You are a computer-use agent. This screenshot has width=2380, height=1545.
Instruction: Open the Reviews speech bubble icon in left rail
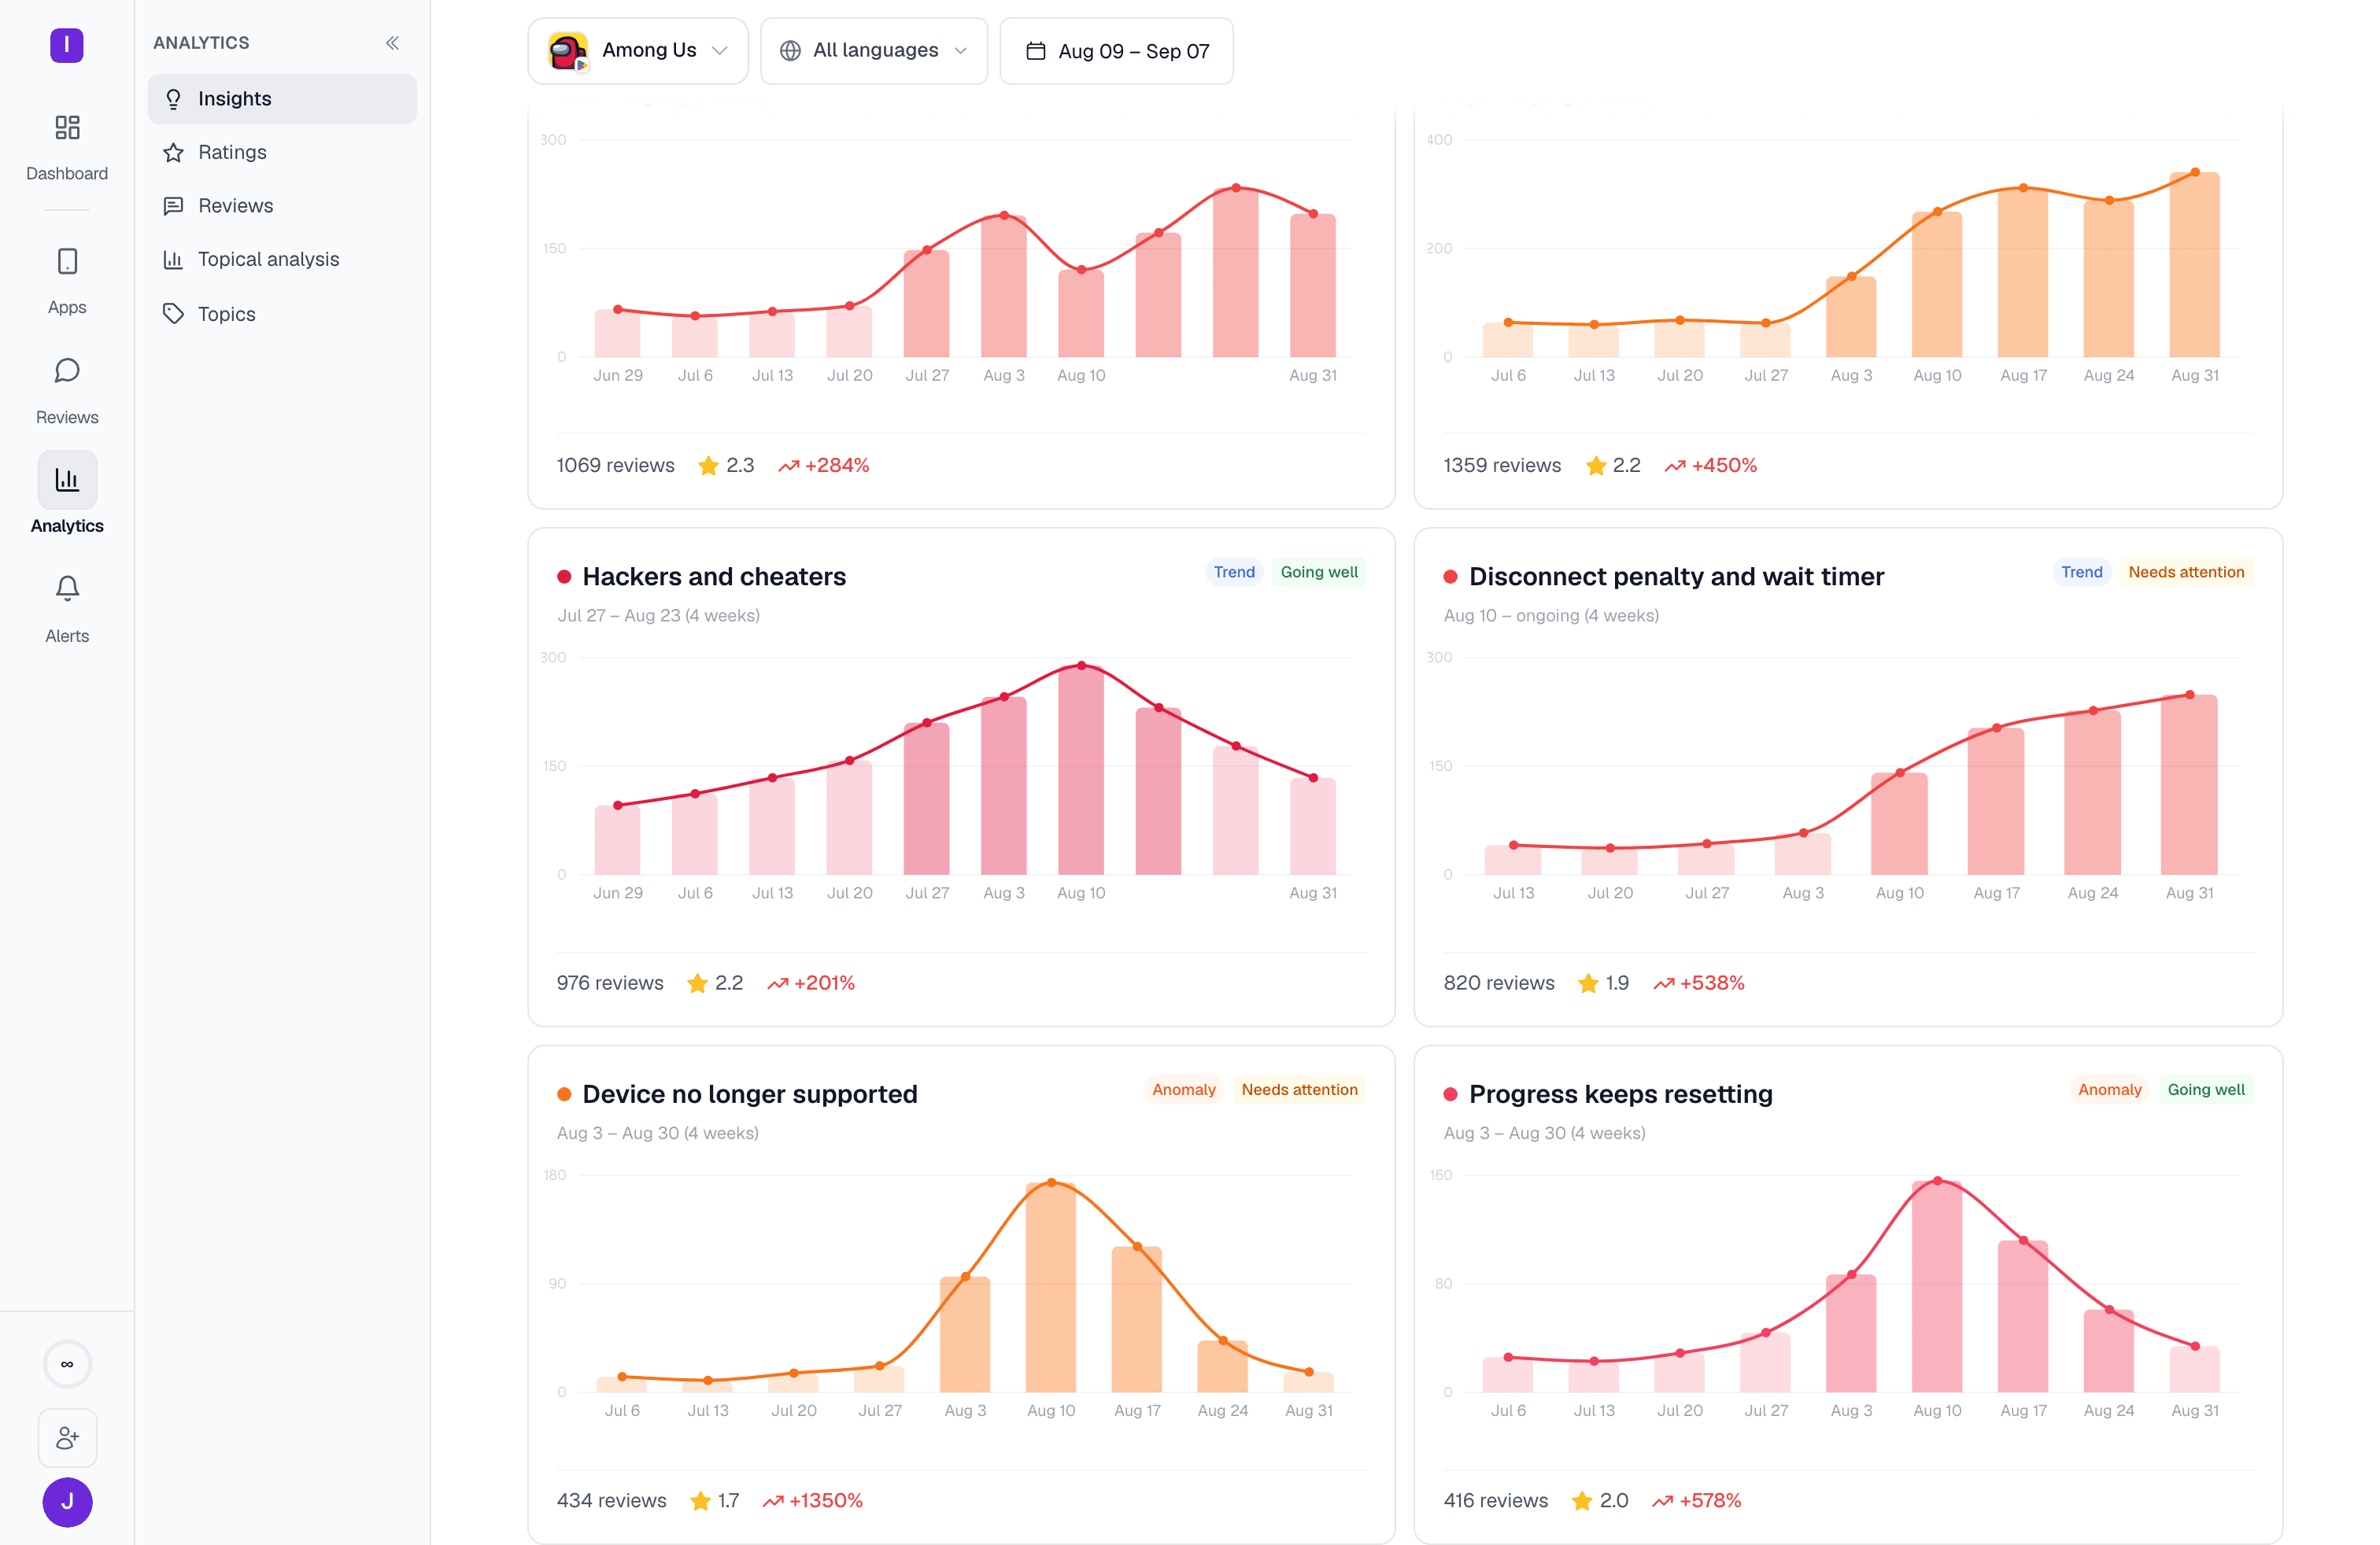pos(67,371)
